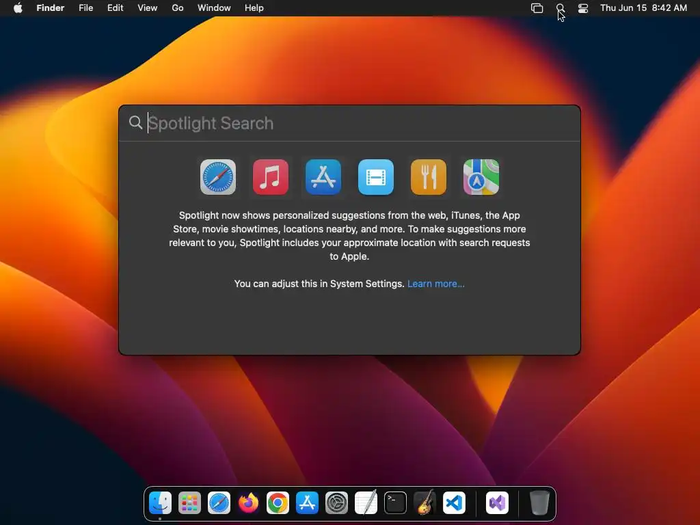Viewport: 700px width, 525px height.
Task: Launch Safari from the Dock
Action: (x=219, y=502)
